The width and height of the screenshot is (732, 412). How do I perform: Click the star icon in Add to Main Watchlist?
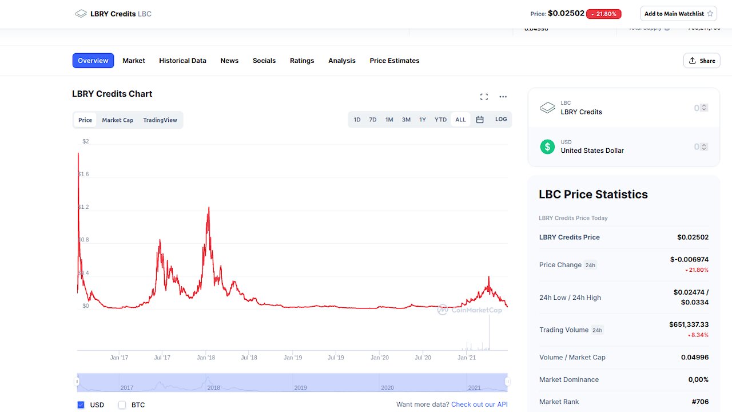(x=710, y=14)
